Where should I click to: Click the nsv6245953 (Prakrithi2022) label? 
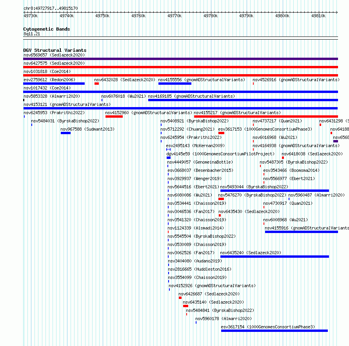coord(54,113)
